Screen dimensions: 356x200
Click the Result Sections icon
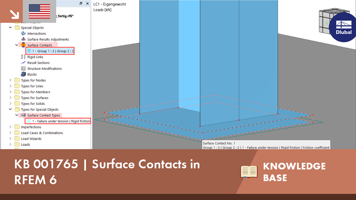click(x=23, y=62)
